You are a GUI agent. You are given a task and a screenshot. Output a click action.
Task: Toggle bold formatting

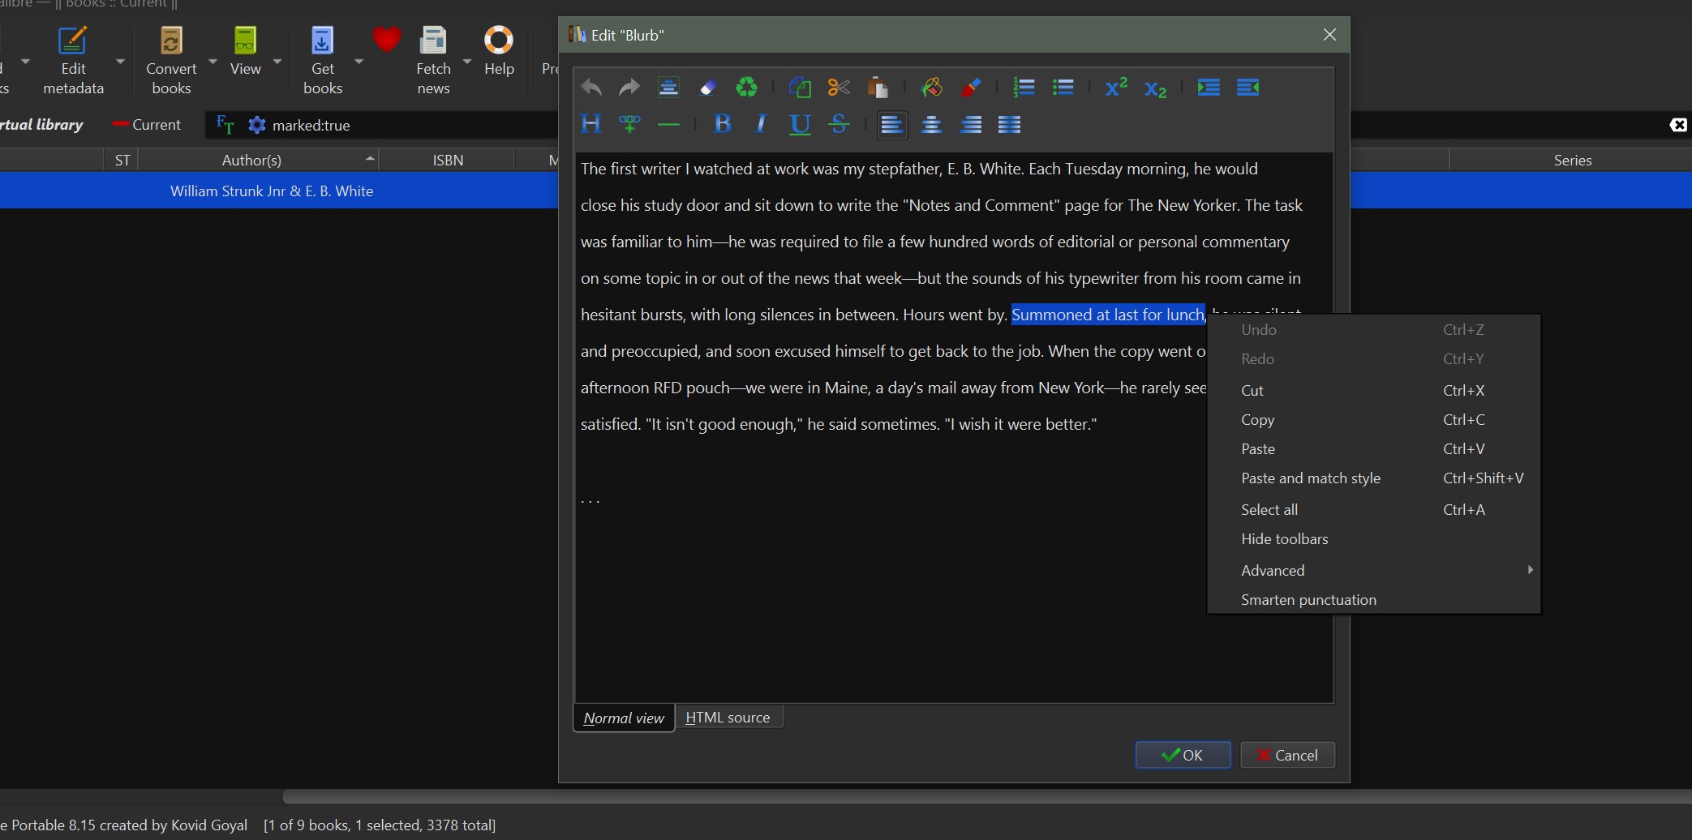[x=723, y=124]
